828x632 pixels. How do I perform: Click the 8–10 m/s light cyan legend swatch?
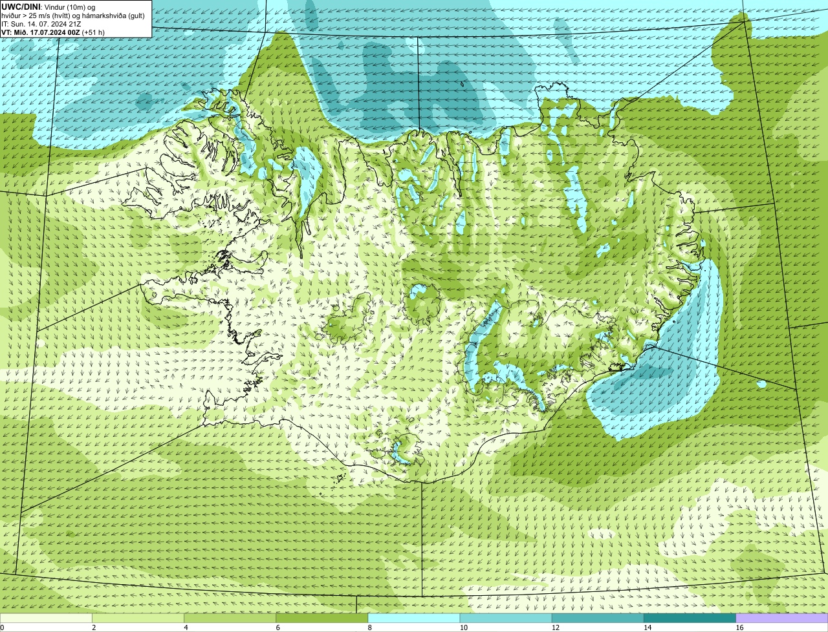coord(415,618)
